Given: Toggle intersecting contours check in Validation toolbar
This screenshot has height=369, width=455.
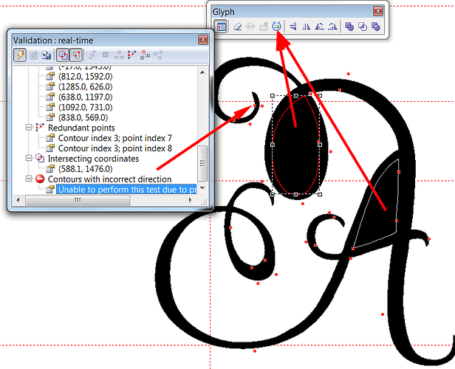Looking at the screenshot, I should [x=63, y=55].
